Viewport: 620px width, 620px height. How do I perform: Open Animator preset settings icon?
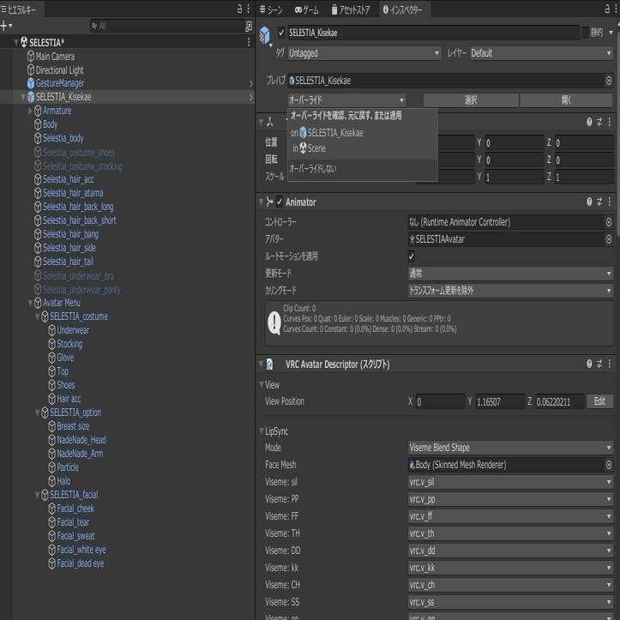click(x=599, y=202)
